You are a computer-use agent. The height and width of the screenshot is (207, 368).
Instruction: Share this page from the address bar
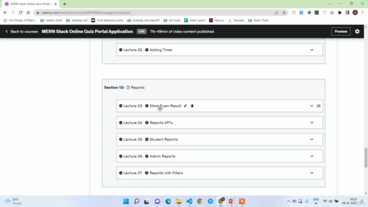276,13
